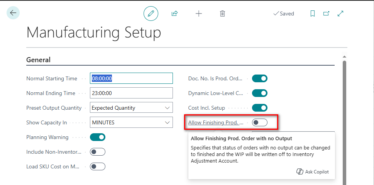Disable the Planning Warning toggle
The height and width of the screenshot is (185, 374).
click(x=98, y=137)
